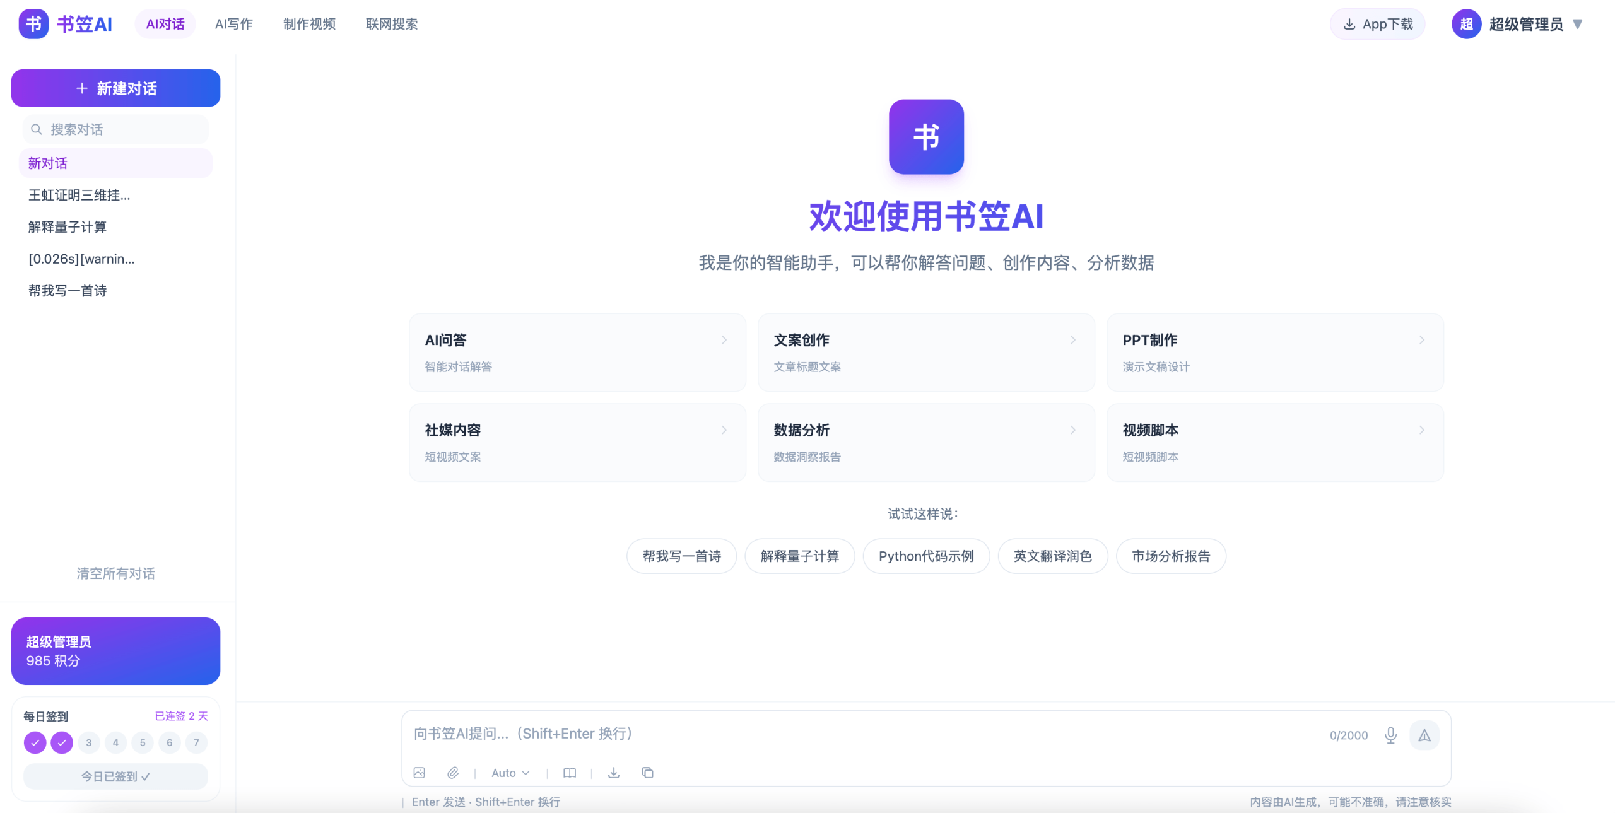Screen dimensions: 1615x813
Task: Open the Auto model dropdown
Action: [510, 773]
